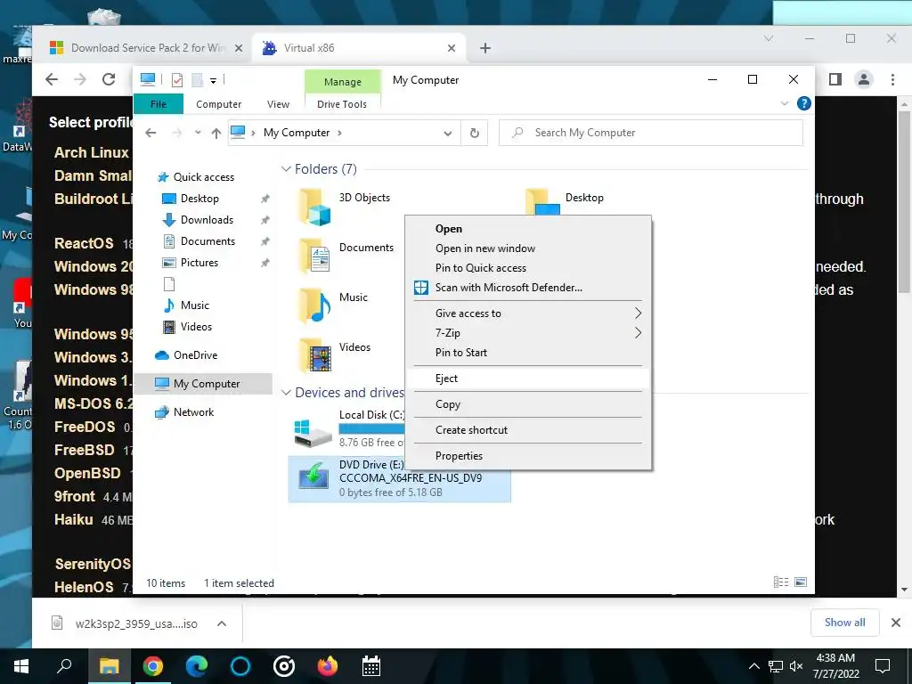
Task: Switch to details view layout icon
Action: pyautogui.click(x=780, y=582)
